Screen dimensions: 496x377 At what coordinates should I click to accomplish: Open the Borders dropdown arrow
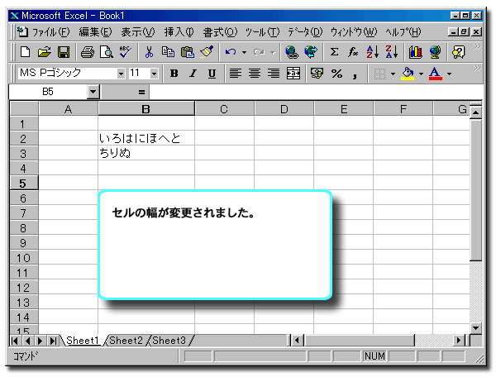pos(393,74)
